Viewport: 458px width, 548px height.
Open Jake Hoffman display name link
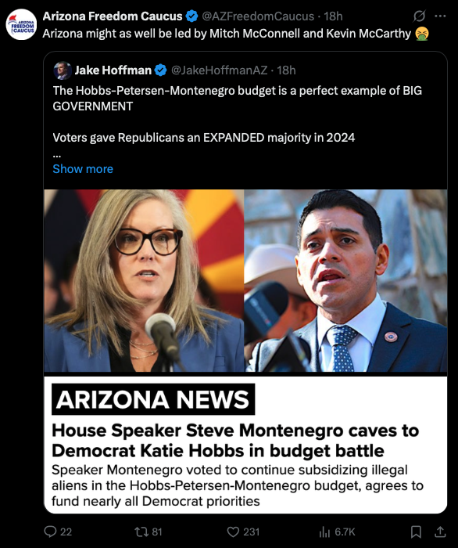[x=113, y=70]
